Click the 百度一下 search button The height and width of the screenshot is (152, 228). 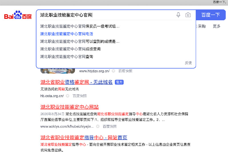(x=211, y=15)
